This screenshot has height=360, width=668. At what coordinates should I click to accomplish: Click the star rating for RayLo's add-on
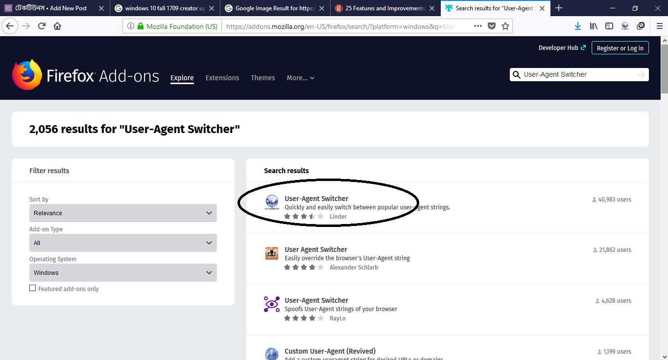click(304, 318)
